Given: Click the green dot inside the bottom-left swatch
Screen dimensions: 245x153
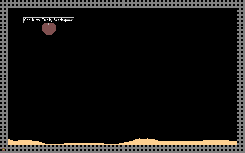Looking at the screenshot, I should [x=3, y=150].
